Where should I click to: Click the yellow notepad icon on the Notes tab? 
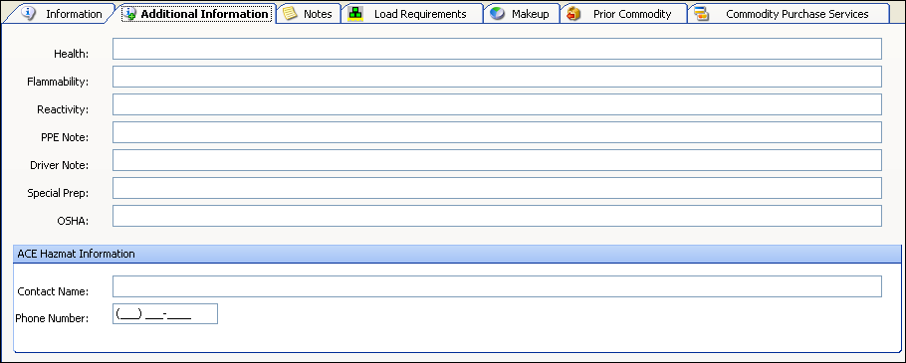tap(290, 13)
